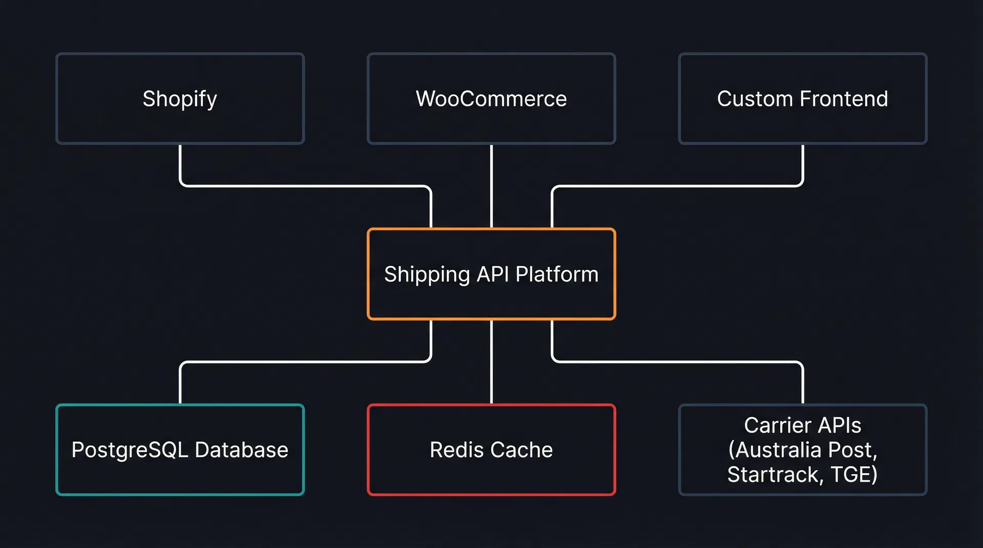983x548 pixels.
Task: Select the Custom Frontend node
Action: click(802, 98)
